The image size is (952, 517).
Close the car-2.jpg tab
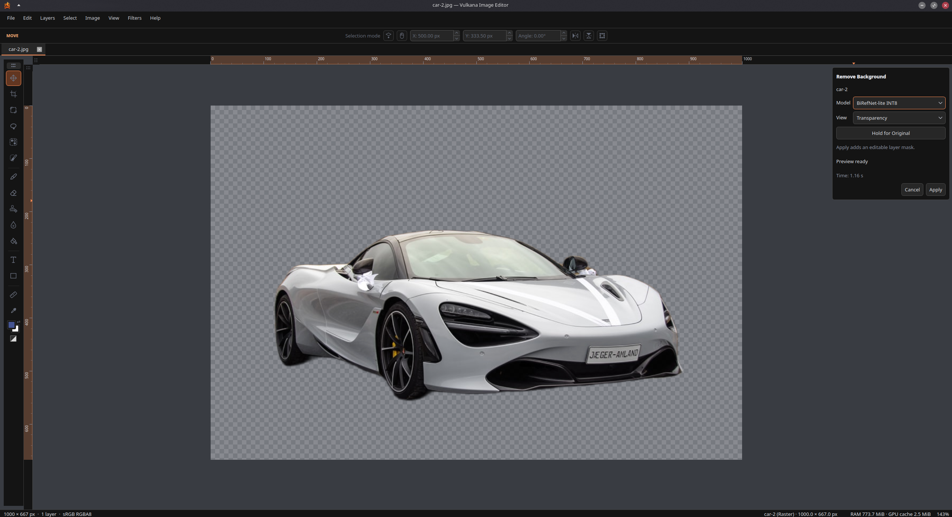39,49
